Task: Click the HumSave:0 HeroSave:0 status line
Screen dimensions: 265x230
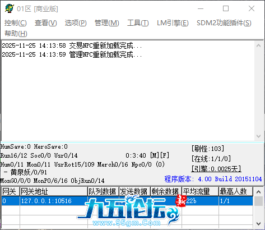Action: (x=34, y=146)
